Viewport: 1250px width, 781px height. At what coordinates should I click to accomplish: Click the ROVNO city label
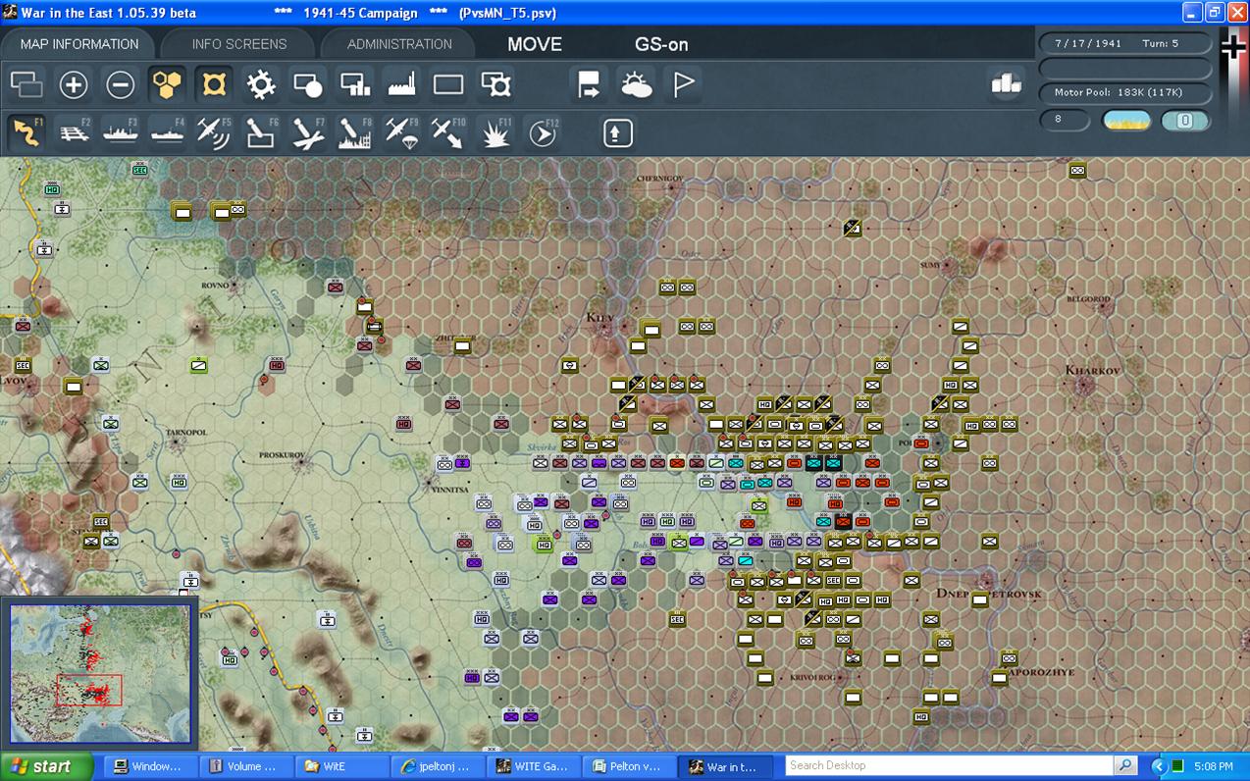(214, 286)
